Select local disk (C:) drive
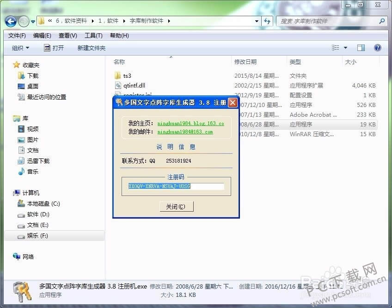The image size is (392, 308). (43, 203)
